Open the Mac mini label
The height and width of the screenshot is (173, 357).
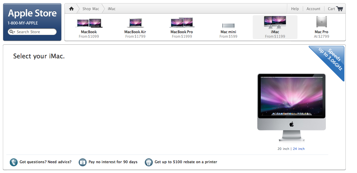(228, 32)
